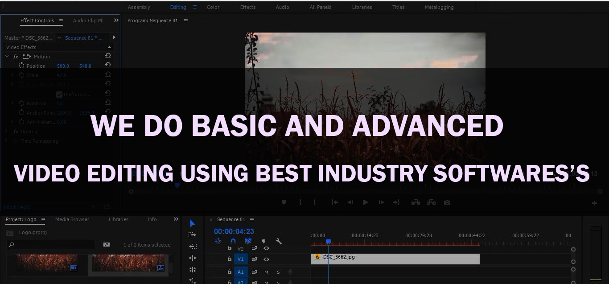Switch to the Color workspace
This screenshot has height=284, width=609.
[x=213, y=7]
